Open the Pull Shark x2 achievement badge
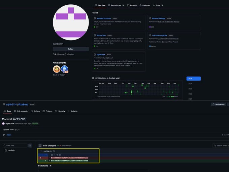The height and width of the screenshot is (172, 229). point(65,69)
